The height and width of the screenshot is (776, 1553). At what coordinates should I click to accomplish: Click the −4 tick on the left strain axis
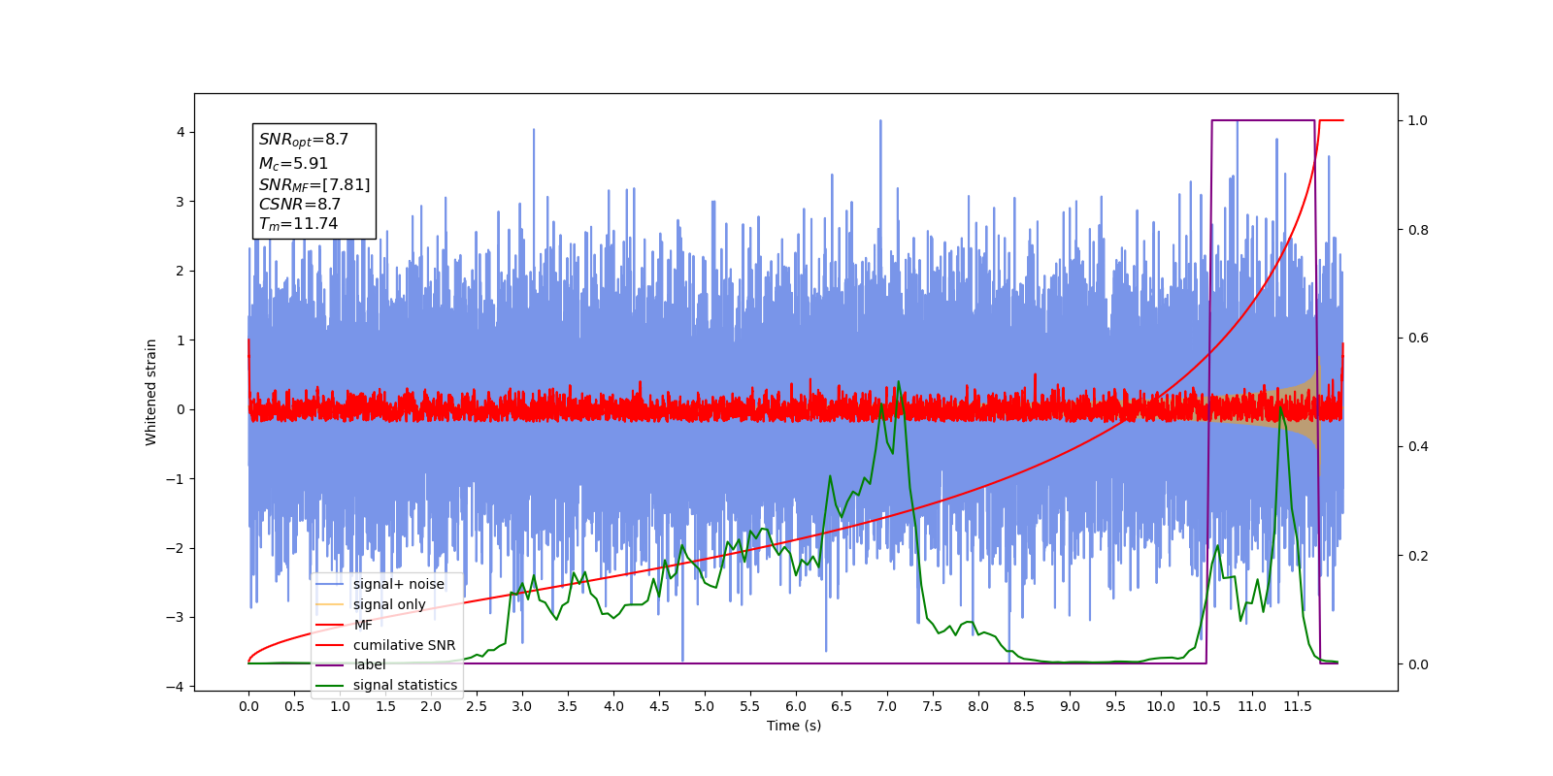(177, 687)
